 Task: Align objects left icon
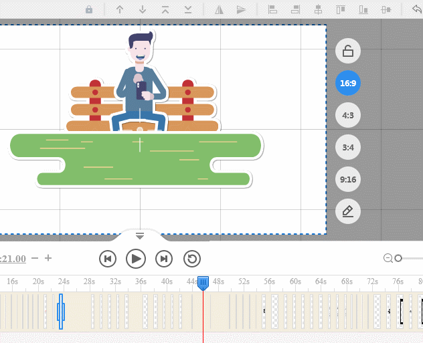coord(272,10)
